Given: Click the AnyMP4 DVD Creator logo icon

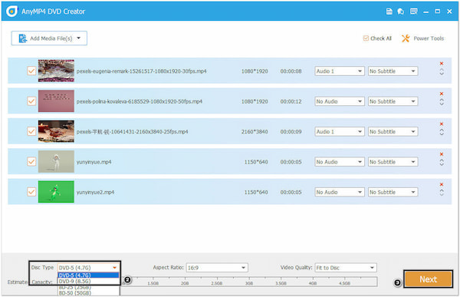Looking at the screenshot, I should (x=12, y=12).
